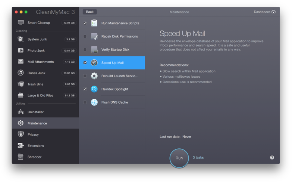Enable Flush DNS Cache checkbox
This screenshot has height=182, width=292.
[x=85, y=102]
